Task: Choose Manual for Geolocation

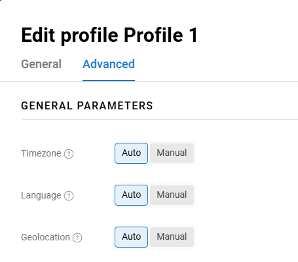Action: pyautogui.click(x=172, y=237)
